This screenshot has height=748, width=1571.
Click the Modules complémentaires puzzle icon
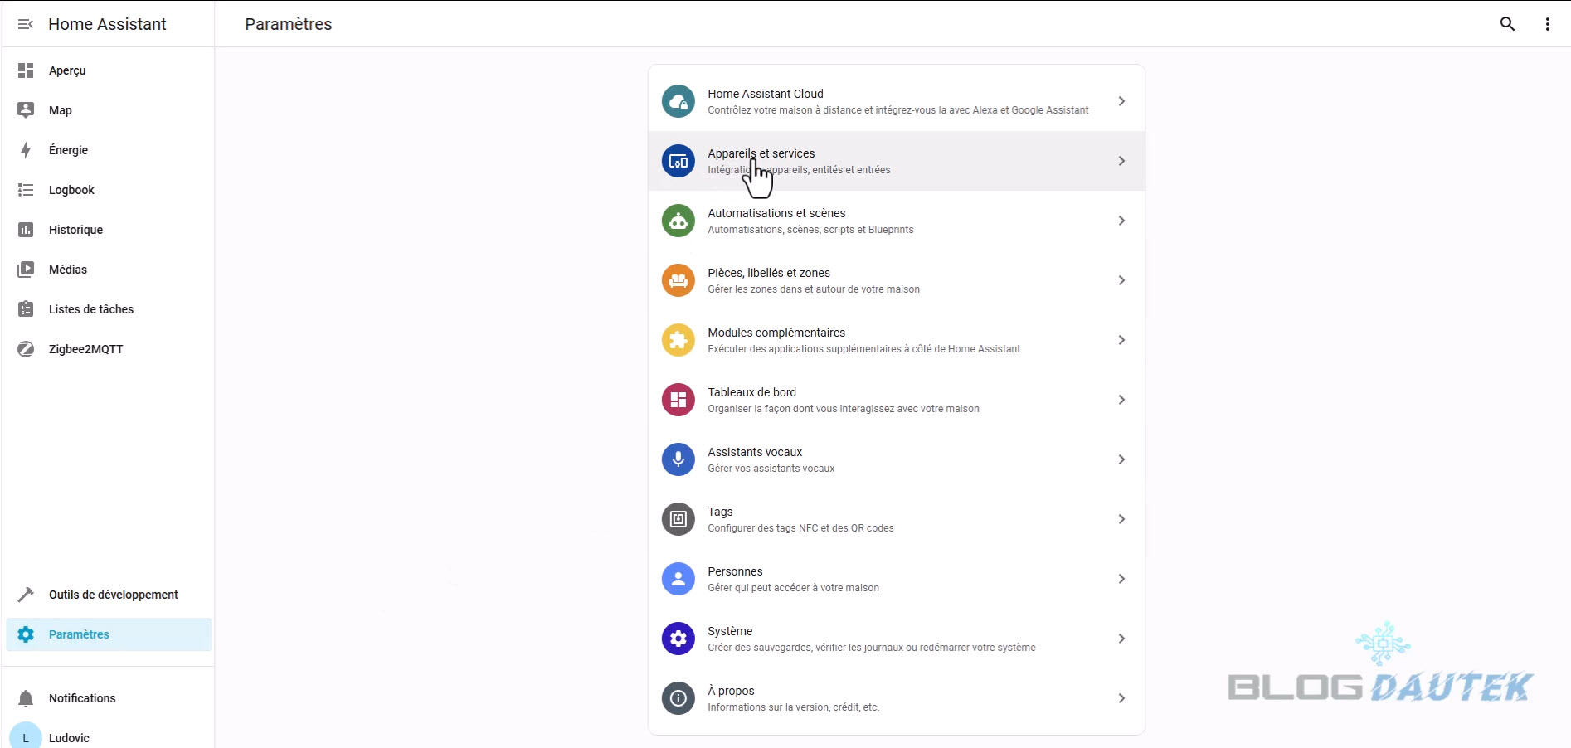tap(678, 340)
